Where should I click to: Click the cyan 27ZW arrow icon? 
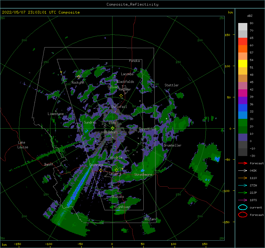coord(243,185)
